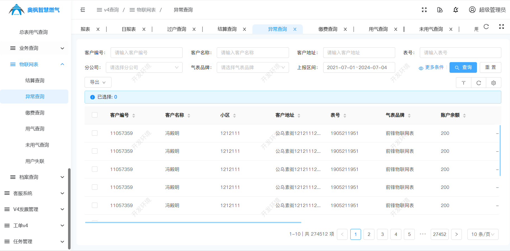Open 结算查询 in the sidebar
The width and height of the screenshot is (510, 251).
[35, 81]
